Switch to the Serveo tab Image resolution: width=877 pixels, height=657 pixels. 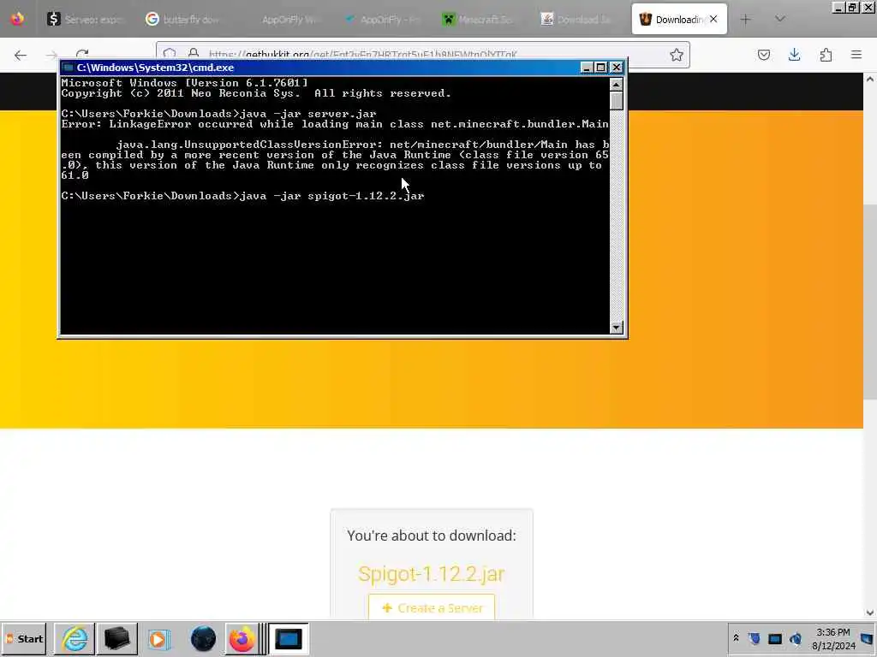click(x=86, y=20)
